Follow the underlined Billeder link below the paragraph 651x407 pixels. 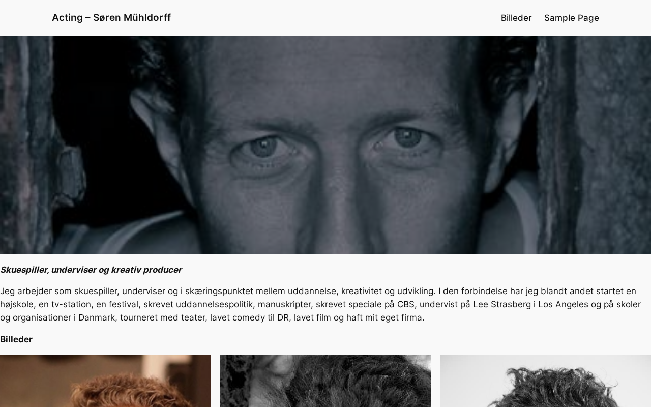tap(16, 339)
